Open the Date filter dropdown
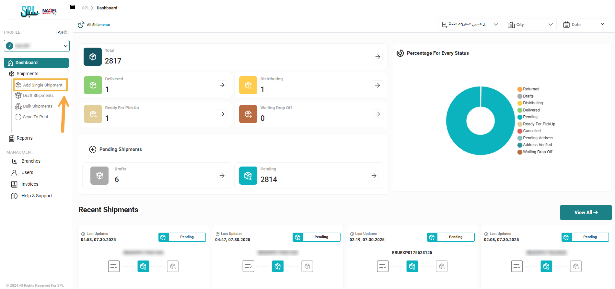The image size is (615, 289). 584,25
